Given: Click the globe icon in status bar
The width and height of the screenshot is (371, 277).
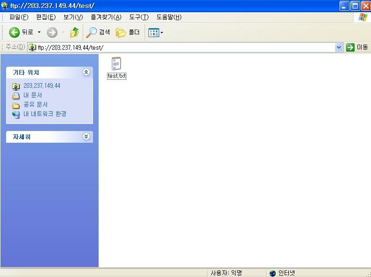Looking at the screenshot, I should coord(272,273).
